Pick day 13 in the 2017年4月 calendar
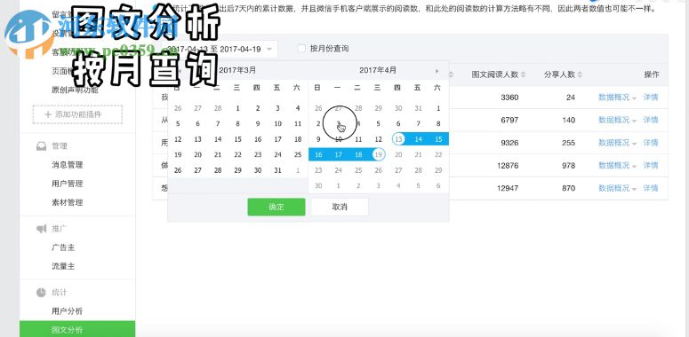 coord(398,139)
